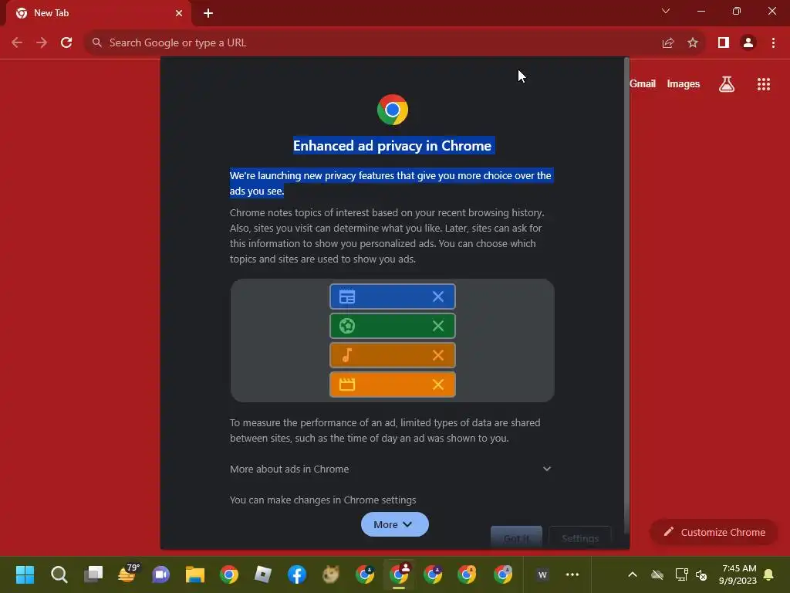Open the weather widget showing 79°
Screen dimensions: 790x593
(127, 574)
